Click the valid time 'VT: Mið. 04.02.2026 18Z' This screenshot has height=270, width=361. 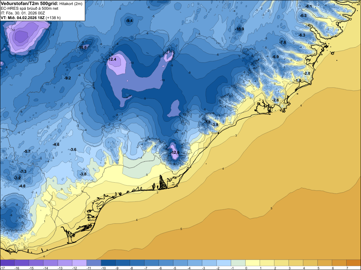point(23,18)
